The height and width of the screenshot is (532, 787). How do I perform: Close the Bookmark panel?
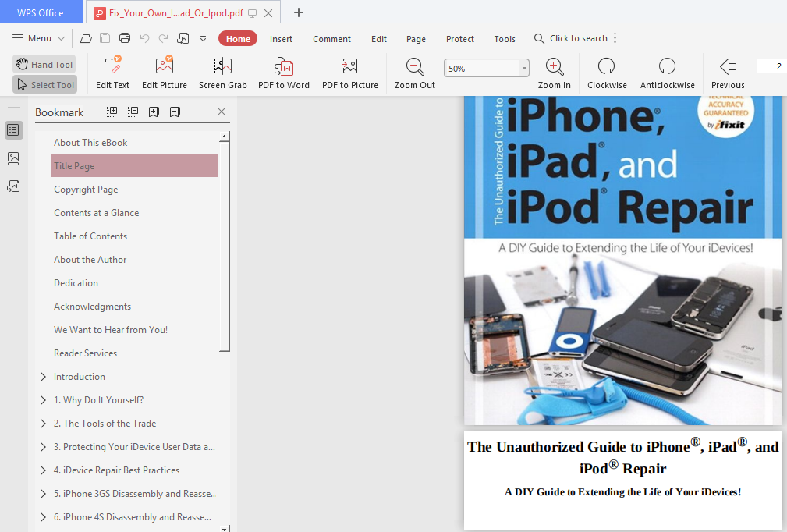pos(222,112)
